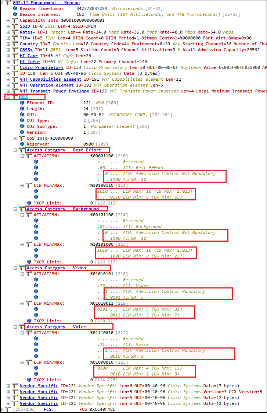Image resolution: width=267 pixels, height=413 pixels.
Task: Select the VHT Transmit Power Envelope row
Action: tap(54, 91)
